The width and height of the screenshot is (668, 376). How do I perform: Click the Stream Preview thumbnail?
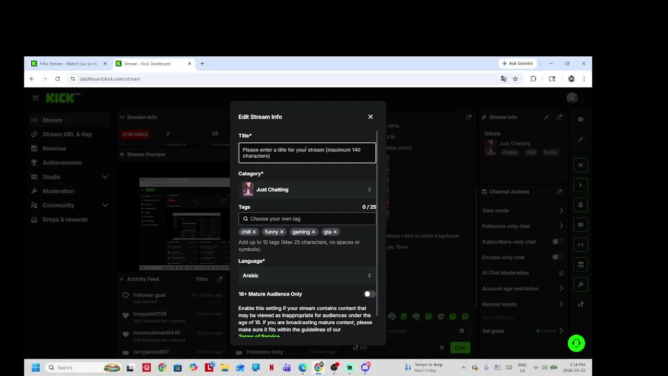[x=184, y=224]
